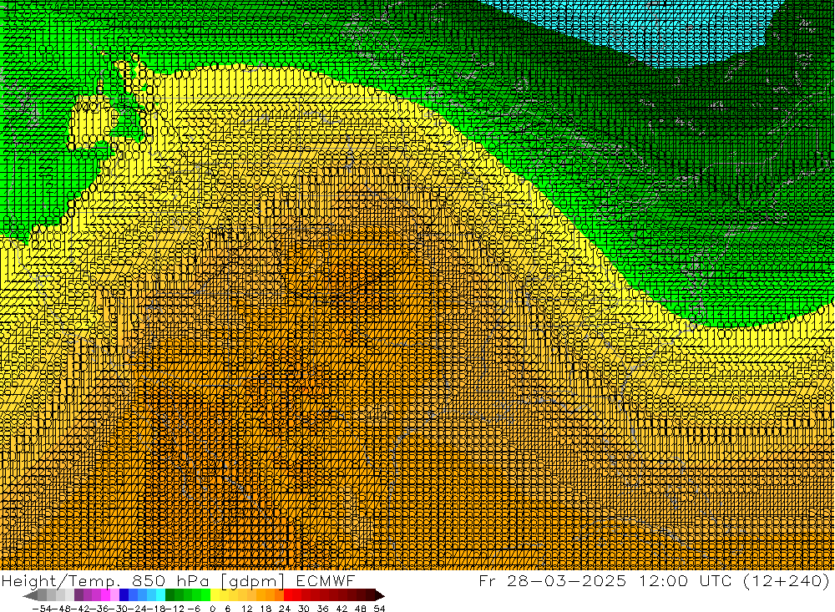Click the '12' legend value
The height and width of the screenshot is (612, 835).
tap(246, 609)
